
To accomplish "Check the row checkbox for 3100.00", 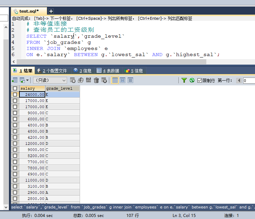I will tap(15, 186).
